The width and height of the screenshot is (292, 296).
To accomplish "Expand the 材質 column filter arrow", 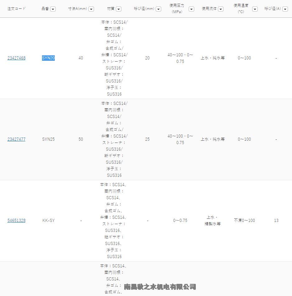I will click(x=118, y=9).
